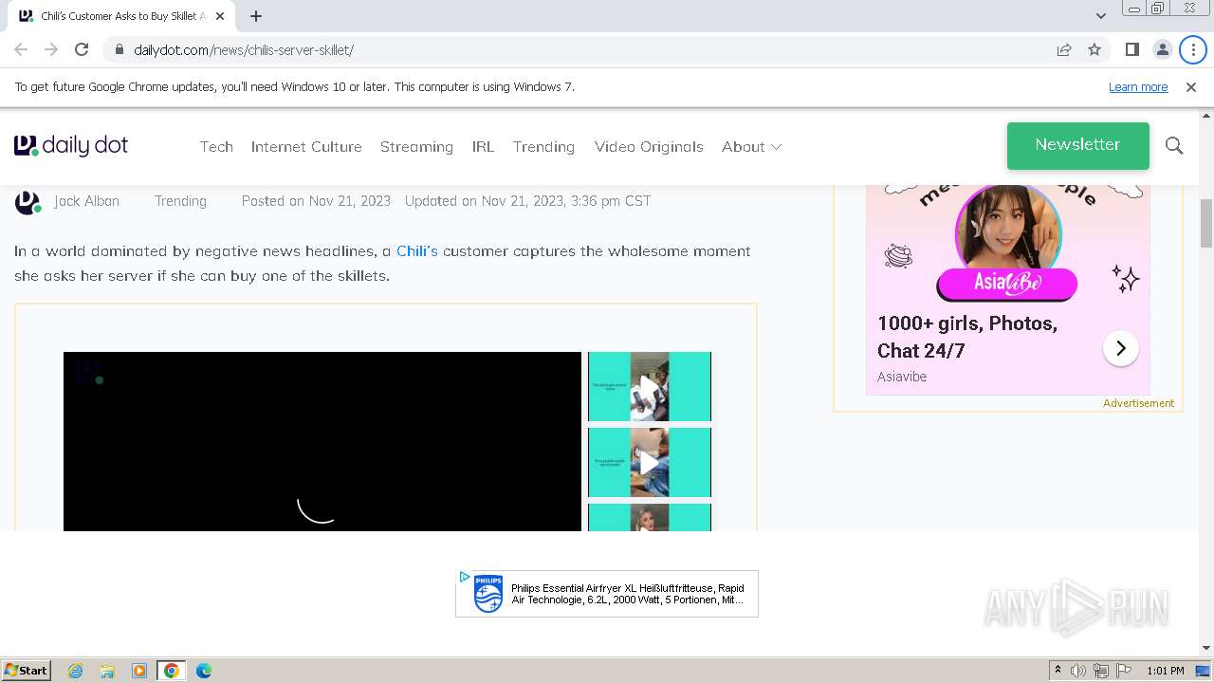Open the Chrome profile avatar icon
Viewport: 1214px width, 683px height.
[x=1162, y=49]
